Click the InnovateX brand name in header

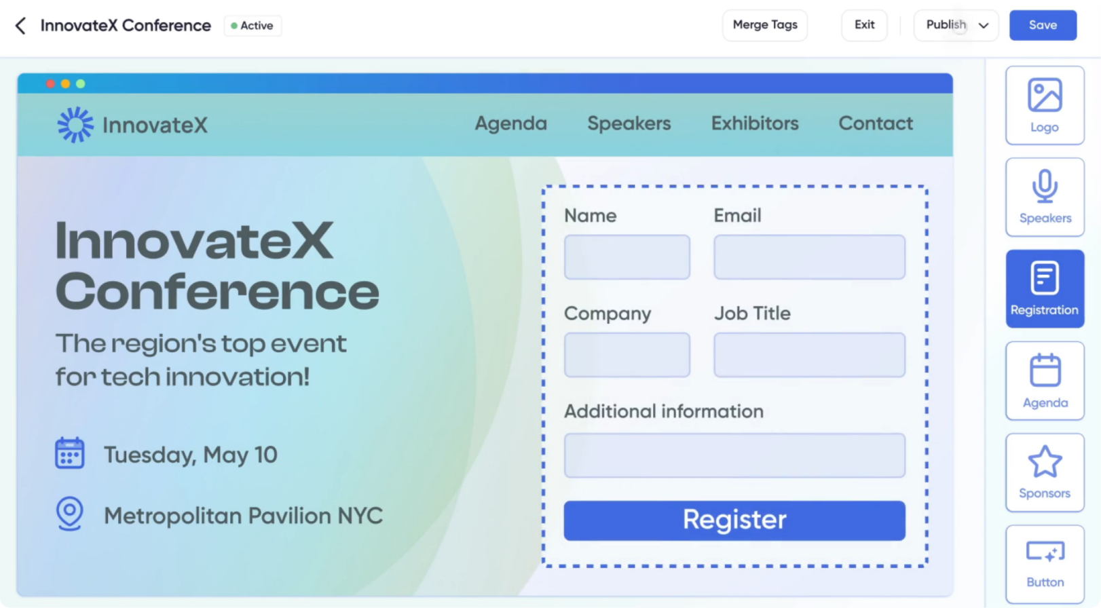coord(155,126)
